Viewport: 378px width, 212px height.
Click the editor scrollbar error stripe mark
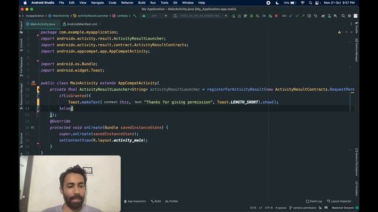pos(352,92)
